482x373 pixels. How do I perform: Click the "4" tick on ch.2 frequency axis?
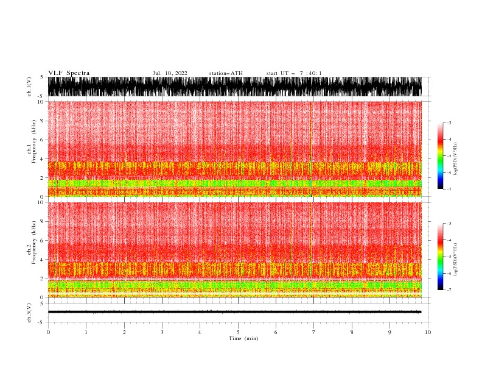42,260
